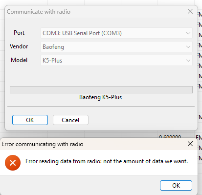Click the Baofeng K5-Plus status label
Image resolution: width=202 pixels, height=195 pixels.
tap(101, 97)
